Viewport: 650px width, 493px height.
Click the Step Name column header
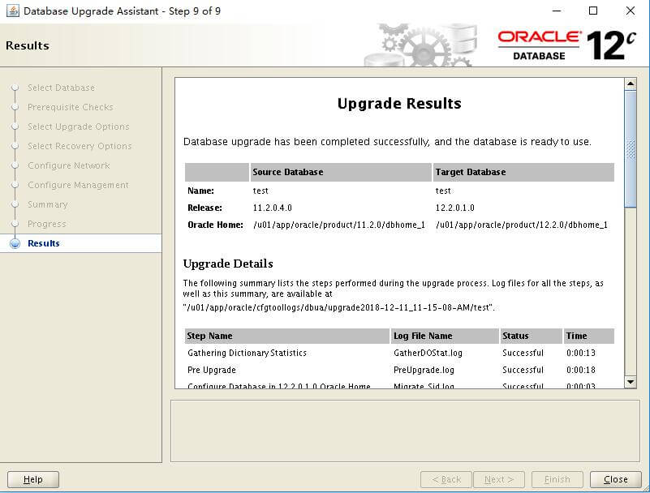(x=287, y=336)
